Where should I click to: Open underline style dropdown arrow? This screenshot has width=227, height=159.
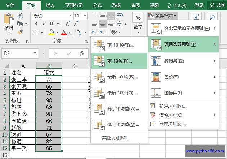58,24
